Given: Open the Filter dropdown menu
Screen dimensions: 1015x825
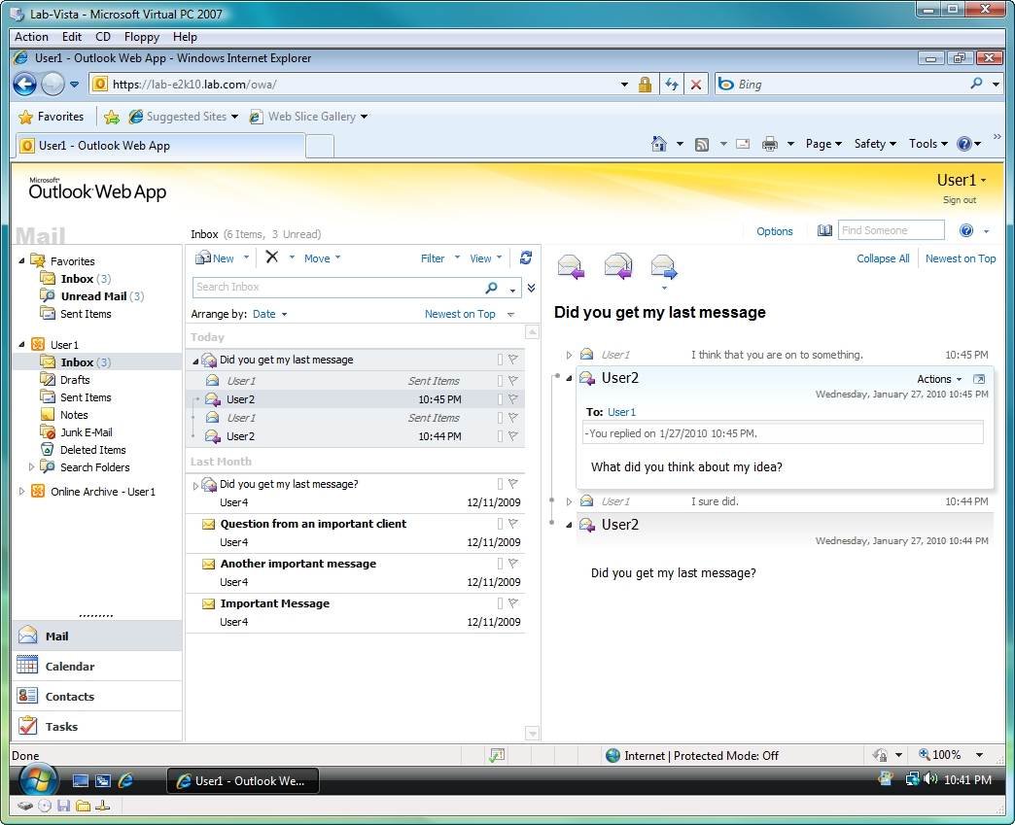Looking at the screenshot, I should tap(439, 258).
